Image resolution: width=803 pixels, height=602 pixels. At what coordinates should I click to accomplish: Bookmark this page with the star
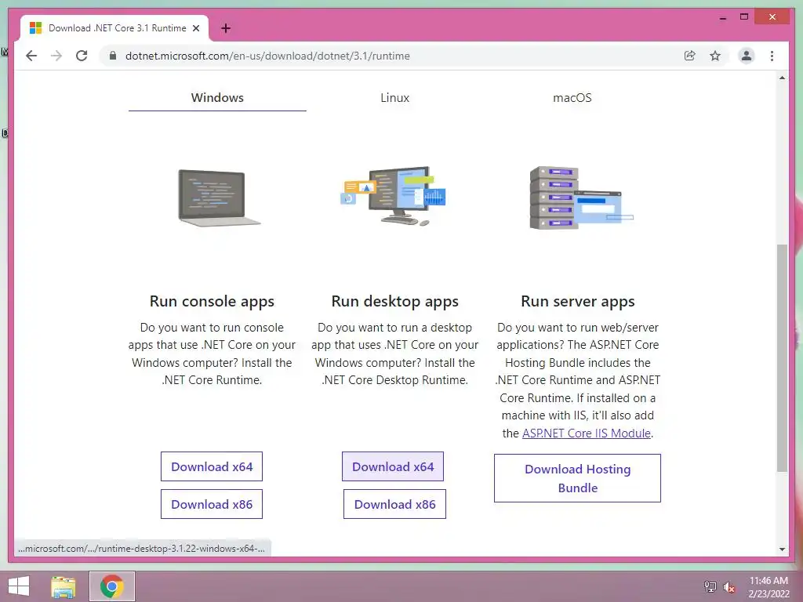point(715,56)
